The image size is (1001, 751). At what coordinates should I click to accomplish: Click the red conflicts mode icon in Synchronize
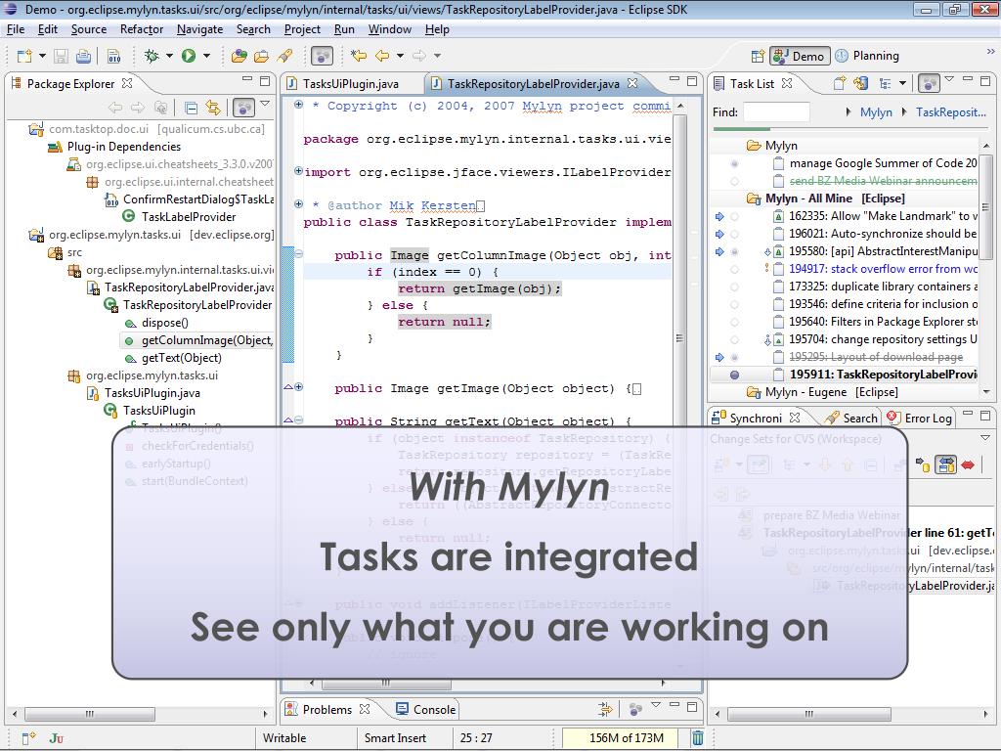tap(968, 464)
